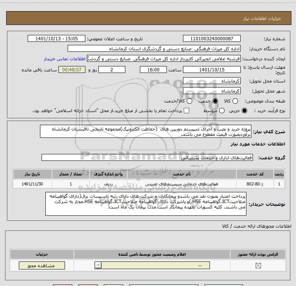296x286 pixels.
Task: Click the شماره نیاز field 1101003240000087
Action: tap(211, 38)
